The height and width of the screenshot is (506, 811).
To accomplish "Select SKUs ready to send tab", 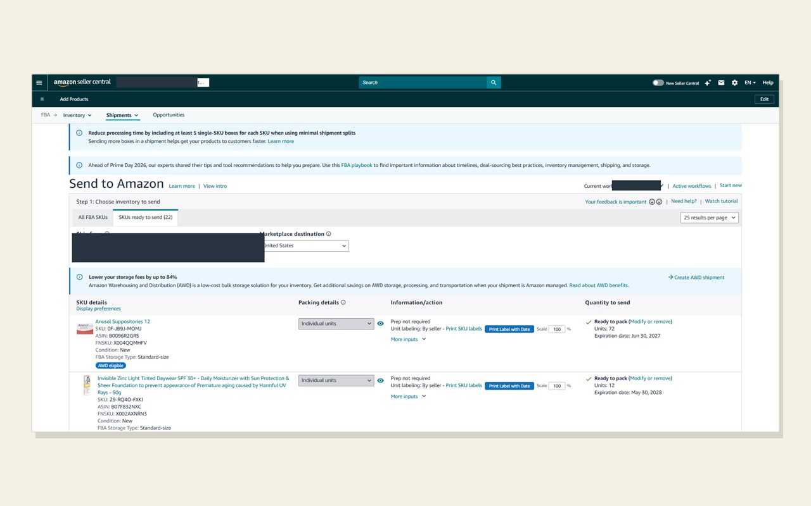I will coord(146,218).
